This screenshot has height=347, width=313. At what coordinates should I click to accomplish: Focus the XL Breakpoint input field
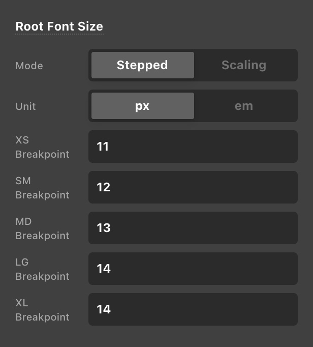point(193,309)
